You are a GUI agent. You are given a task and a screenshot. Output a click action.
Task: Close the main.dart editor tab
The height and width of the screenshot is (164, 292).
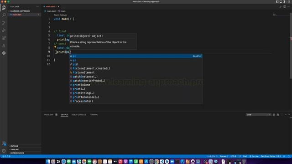tap(59, 7)
